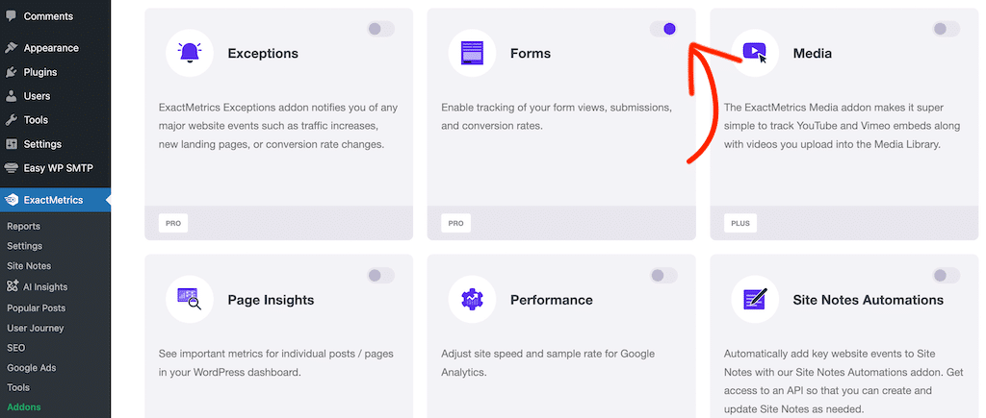Click the PRO badge under Forms
Viewport: 986px width, 418px height.
455,223
